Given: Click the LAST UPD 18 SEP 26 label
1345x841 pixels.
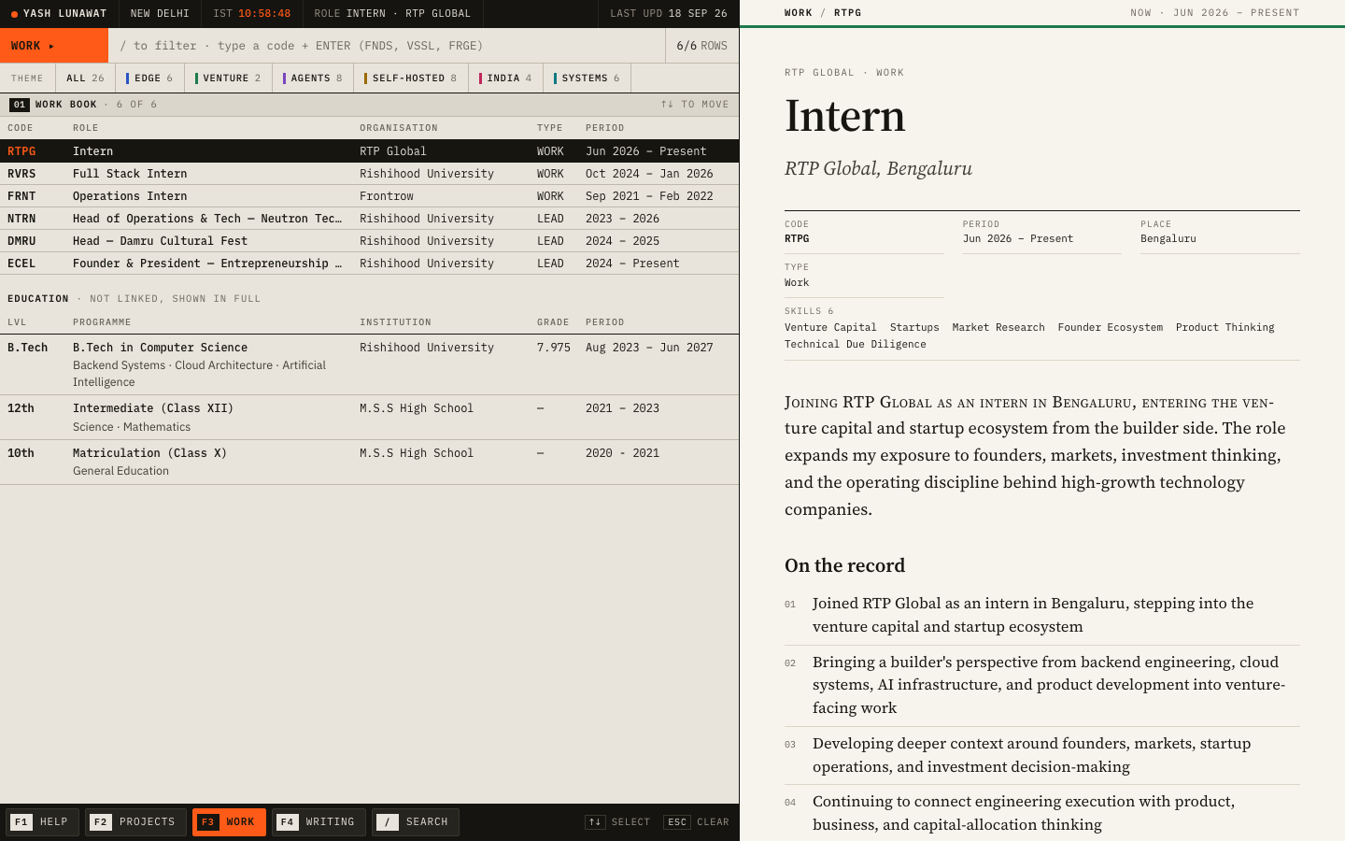Looking at the screenshot, I should pos(669,14).
